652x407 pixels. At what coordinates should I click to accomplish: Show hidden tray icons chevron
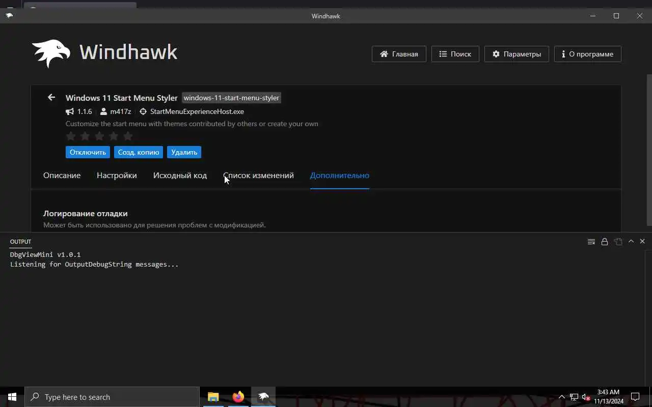point(562,397)
